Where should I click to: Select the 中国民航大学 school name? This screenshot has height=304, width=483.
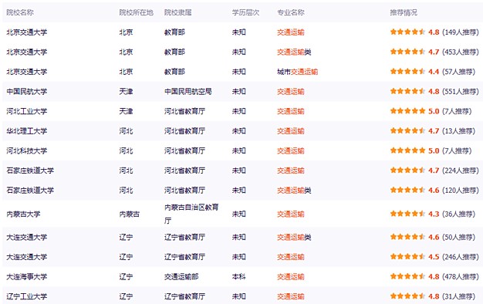[x=27, y=92]
